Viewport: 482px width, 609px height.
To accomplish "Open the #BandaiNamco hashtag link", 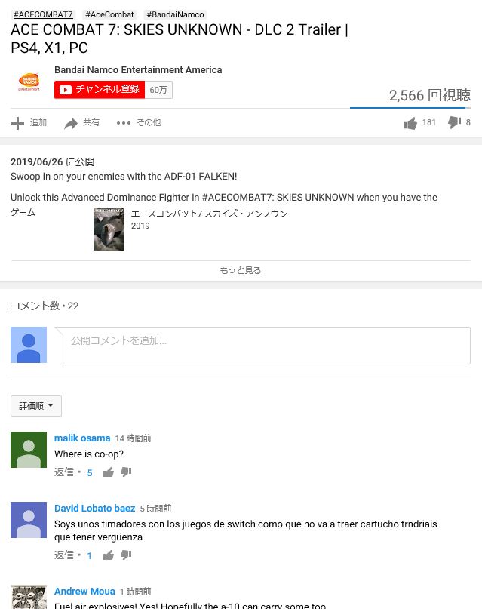I will (x=175, y=14).
